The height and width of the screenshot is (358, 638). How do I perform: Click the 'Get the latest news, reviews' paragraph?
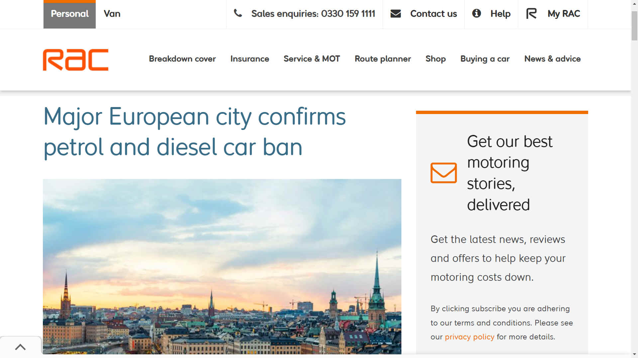[498, 258]
